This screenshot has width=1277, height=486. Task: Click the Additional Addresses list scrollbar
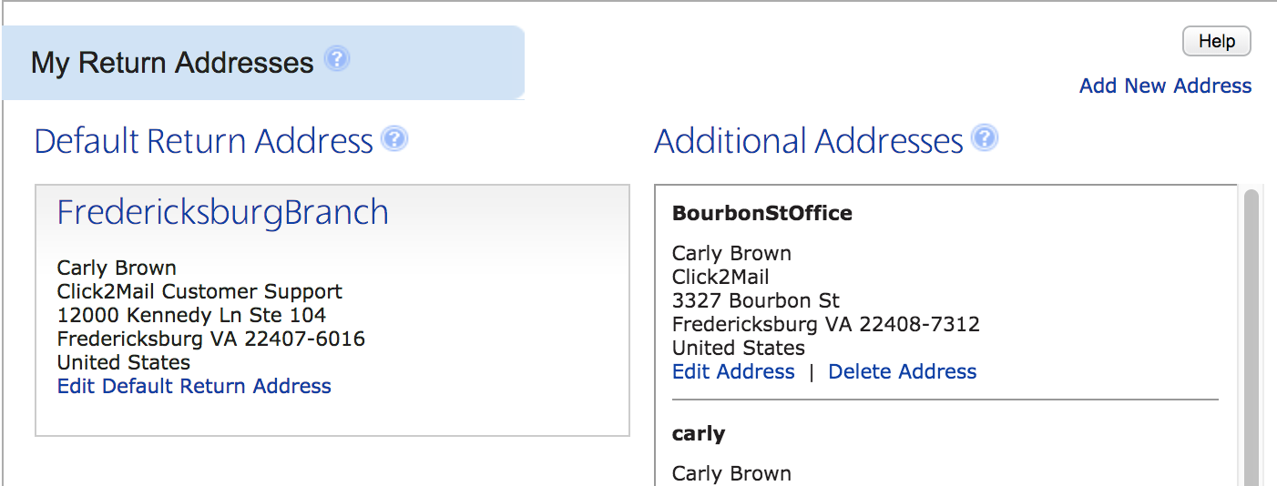pos(1251,337)
